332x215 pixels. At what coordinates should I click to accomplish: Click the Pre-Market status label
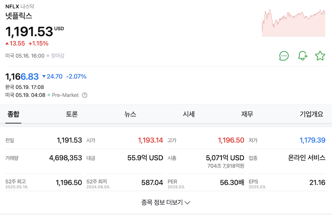point(65,95)
